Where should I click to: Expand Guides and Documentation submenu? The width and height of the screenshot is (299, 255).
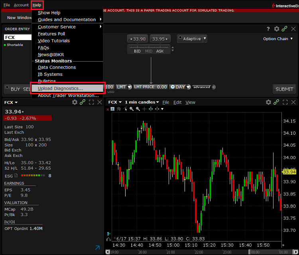pos(67,19)
